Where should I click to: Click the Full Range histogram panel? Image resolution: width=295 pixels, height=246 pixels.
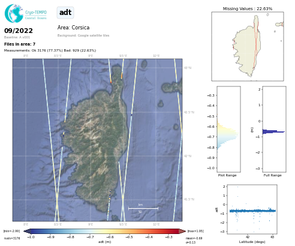pos(274,129)
